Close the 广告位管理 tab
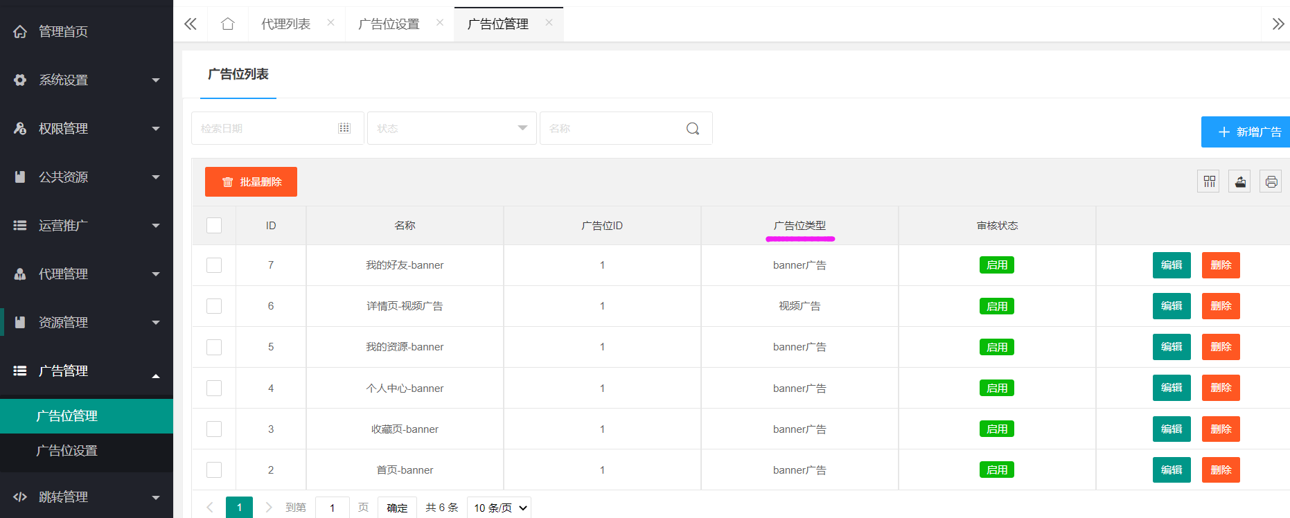 (x=549, y=23)
